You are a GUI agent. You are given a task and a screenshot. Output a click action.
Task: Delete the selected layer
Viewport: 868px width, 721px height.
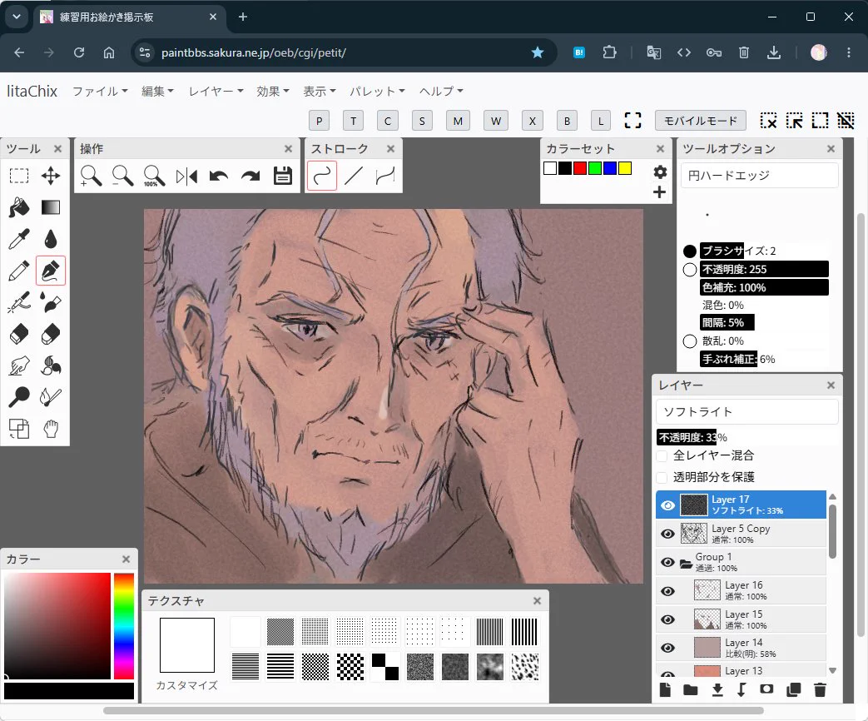point(820,689)
